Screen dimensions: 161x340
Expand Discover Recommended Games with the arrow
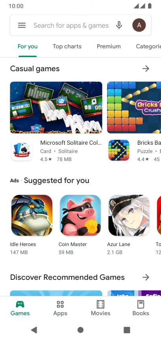(x=146, y=277)
